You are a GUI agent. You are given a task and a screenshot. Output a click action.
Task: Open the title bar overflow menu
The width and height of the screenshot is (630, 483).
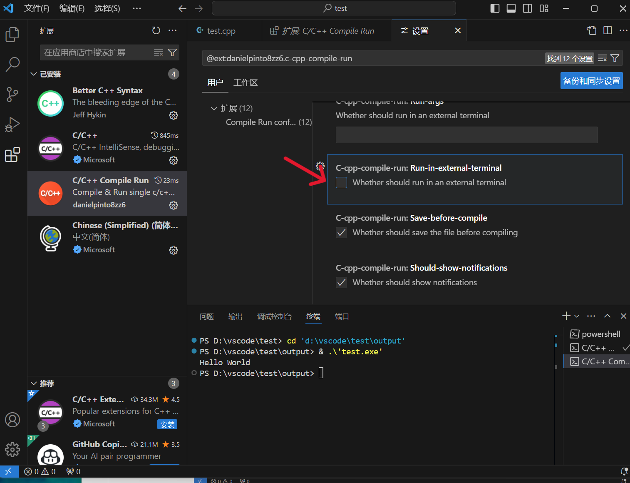pos(136,8)
